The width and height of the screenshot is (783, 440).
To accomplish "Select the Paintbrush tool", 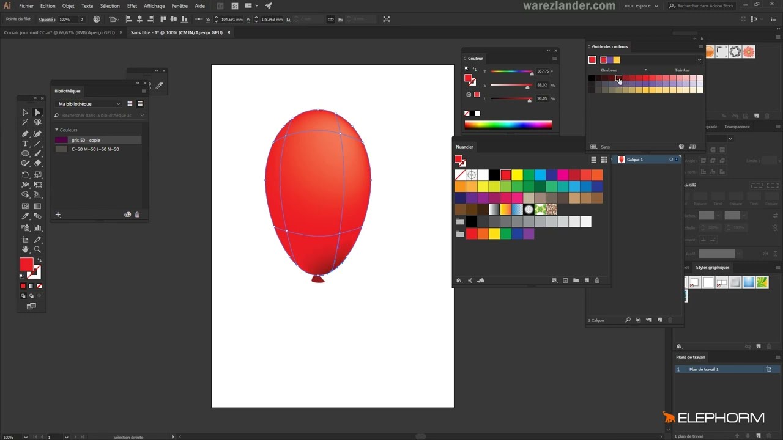I will tap(37, 153).
